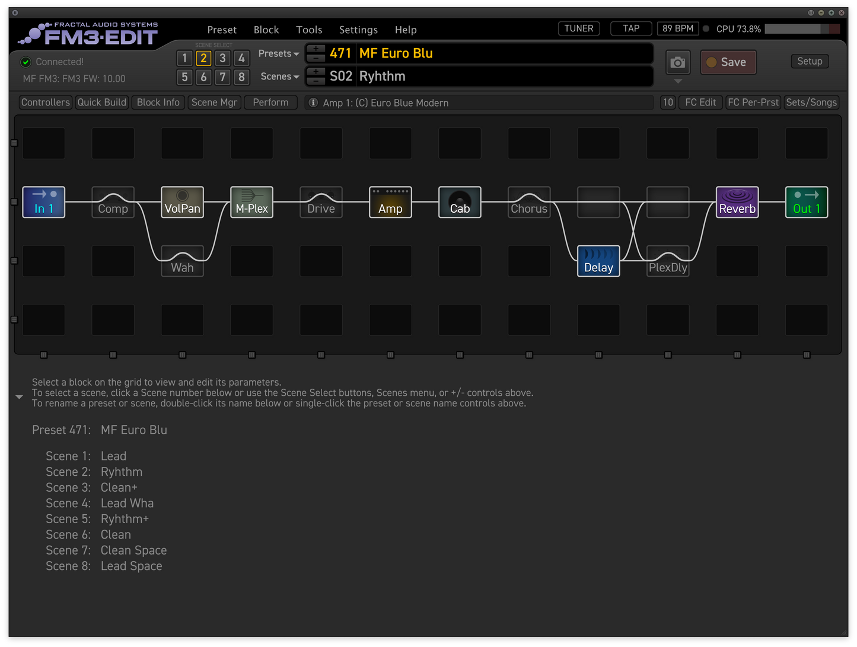Open the Presets dropdown menu
Viewport: 857px width, 647px height.
click(278, 53)
